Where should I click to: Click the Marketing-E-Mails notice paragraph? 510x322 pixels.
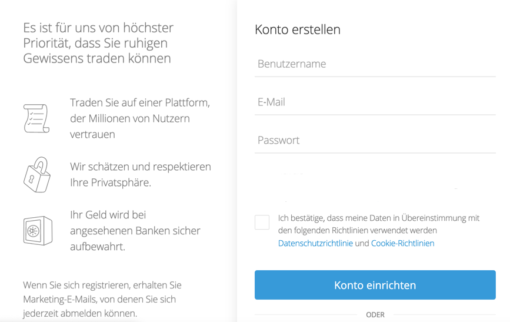click(x=102, y=299)
